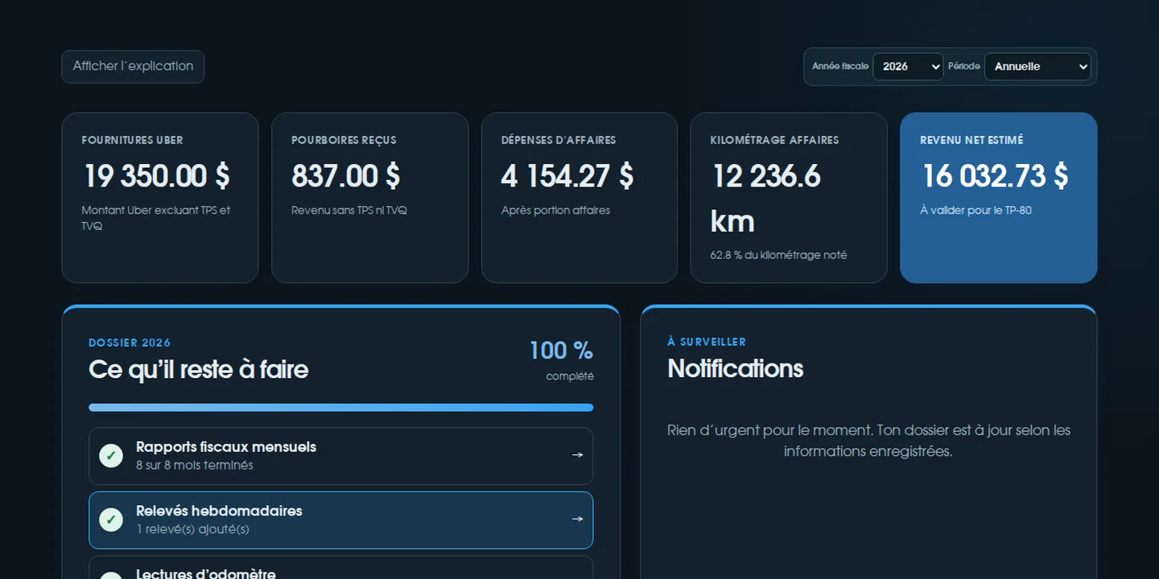Click the Après portion affaires text
This screenshot has height=579, width=1159.
pos(555,211)
